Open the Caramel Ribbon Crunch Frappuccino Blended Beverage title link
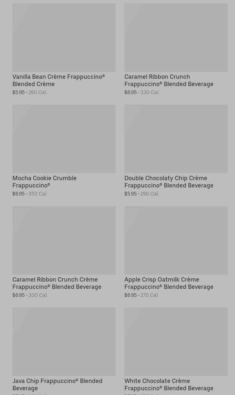The width and height of the screenshot is (235, 395). 169,80
